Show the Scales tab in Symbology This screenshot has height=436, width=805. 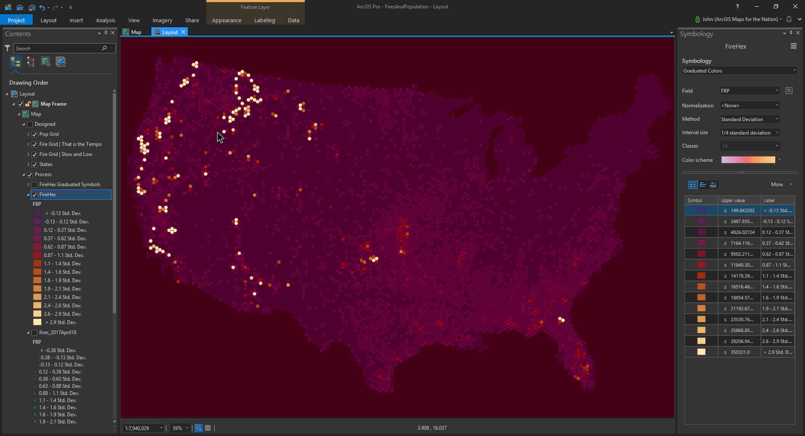pyautogui.click(x=713, y=184)
